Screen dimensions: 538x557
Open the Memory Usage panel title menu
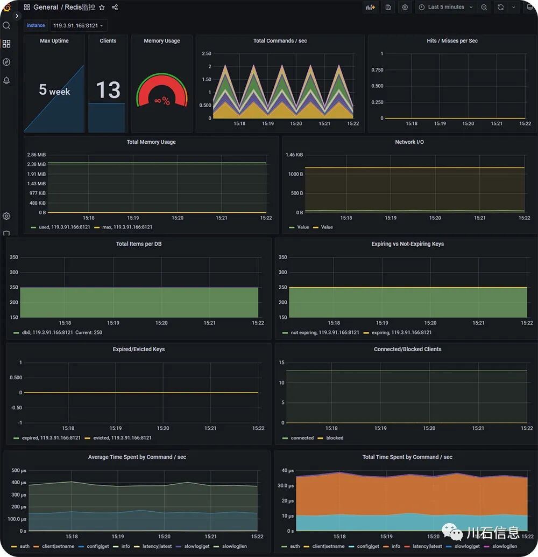point(162,41)
